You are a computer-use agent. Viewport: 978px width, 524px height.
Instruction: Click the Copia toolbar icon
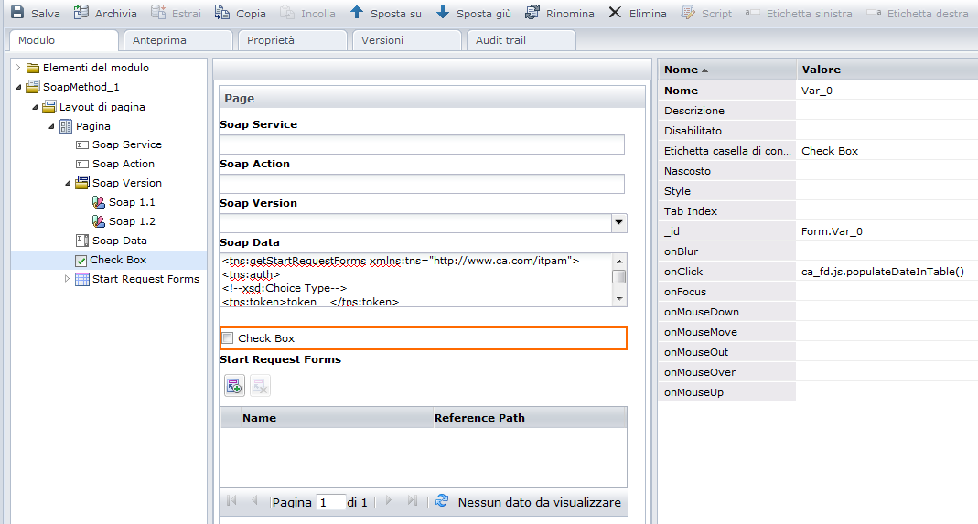pos(221,13)
